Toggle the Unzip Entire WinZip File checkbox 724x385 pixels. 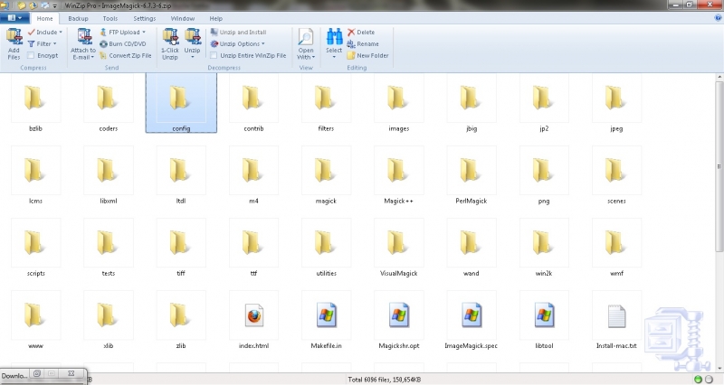coord(214,55)
